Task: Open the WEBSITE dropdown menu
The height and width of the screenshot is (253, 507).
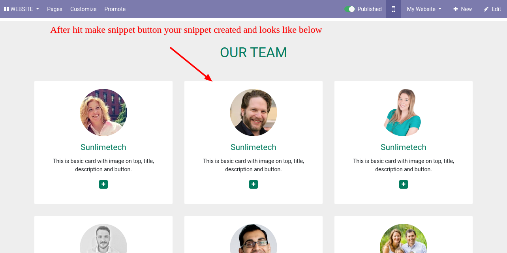Action: (x=22, y=9)
